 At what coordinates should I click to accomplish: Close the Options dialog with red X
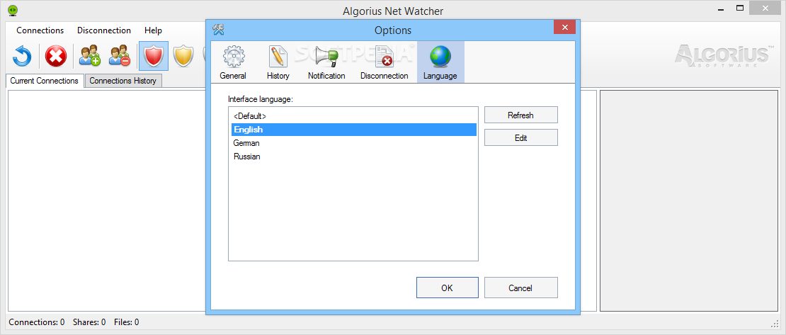(564, 27)
